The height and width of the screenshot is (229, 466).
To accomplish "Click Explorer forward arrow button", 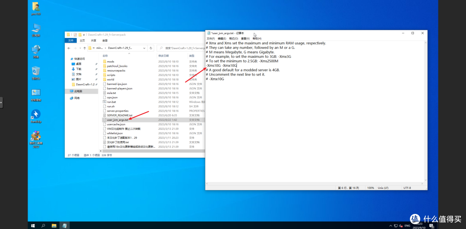I will [75, 48].
